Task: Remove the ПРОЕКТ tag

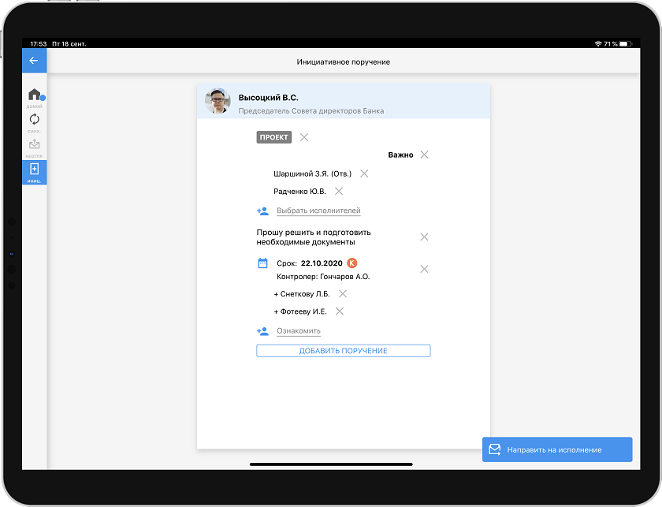Action: click(x=304, y=137)
